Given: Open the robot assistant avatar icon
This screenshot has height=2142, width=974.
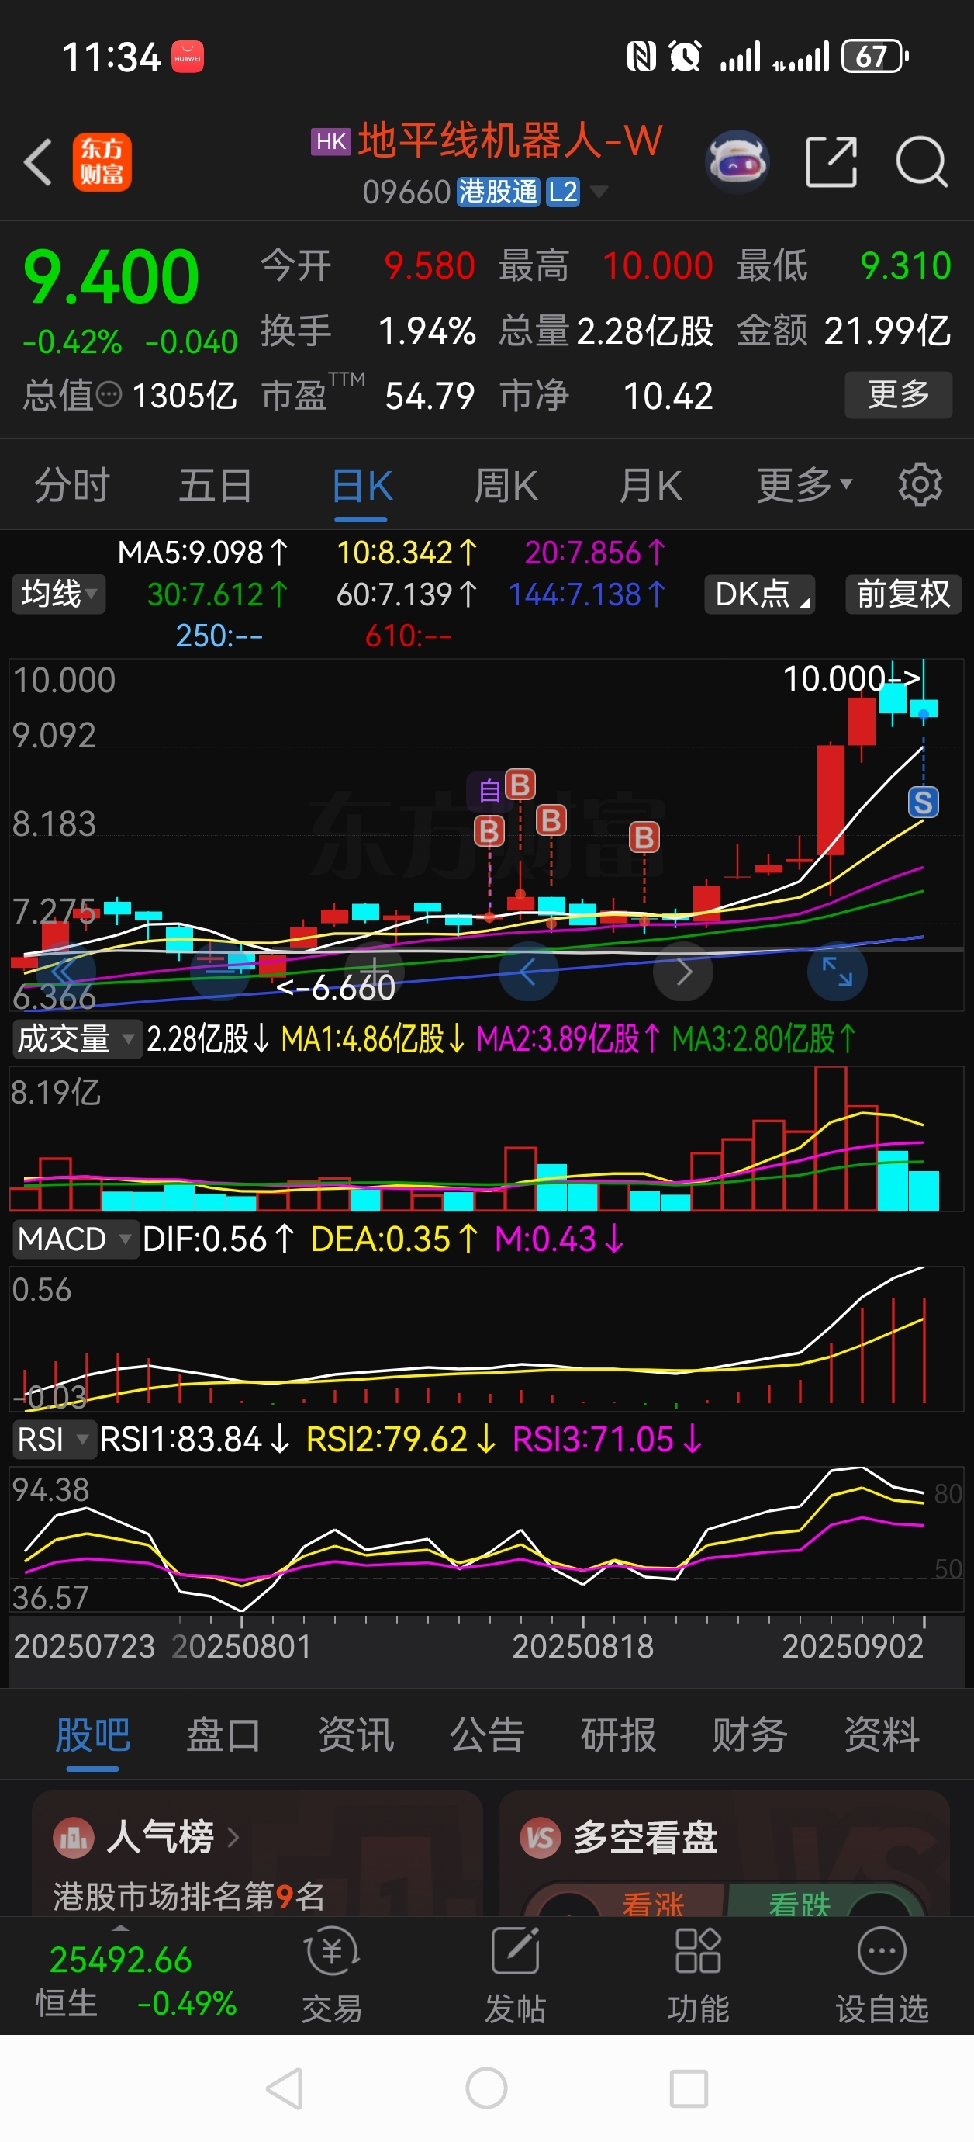Looking at the screenshot, I should tap(737, 161).
